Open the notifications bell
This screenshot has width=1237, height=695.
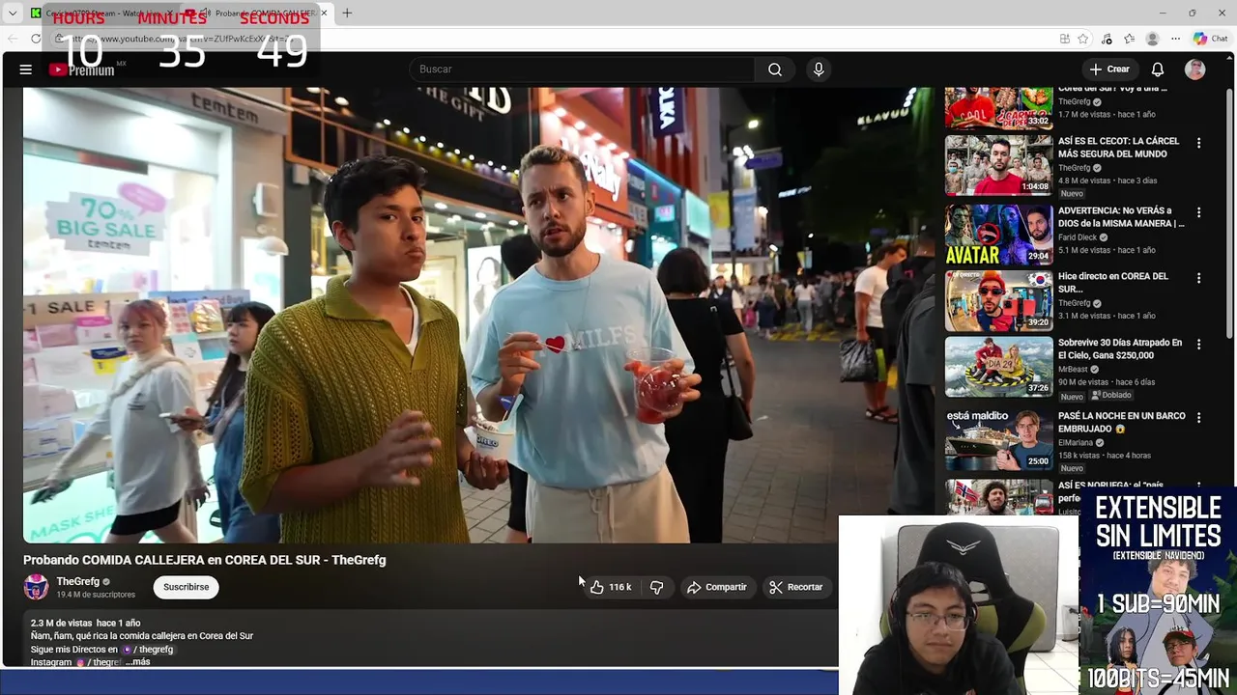click(x=1158, y=69)
